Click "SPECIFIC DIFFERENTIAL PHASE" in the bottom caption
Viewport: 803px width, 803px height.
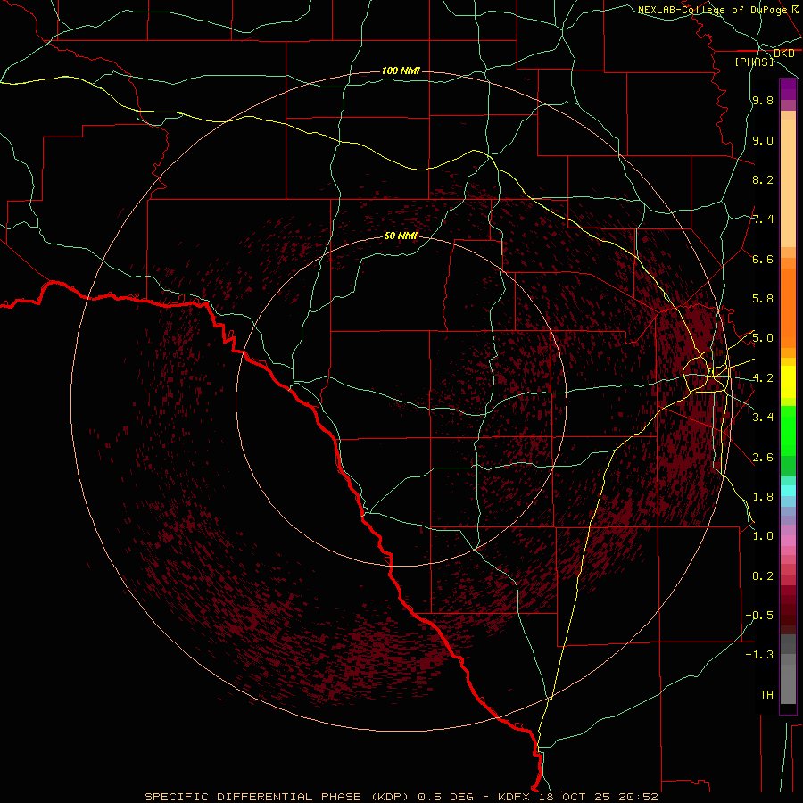pyautogui.click(x=254, y=797)
